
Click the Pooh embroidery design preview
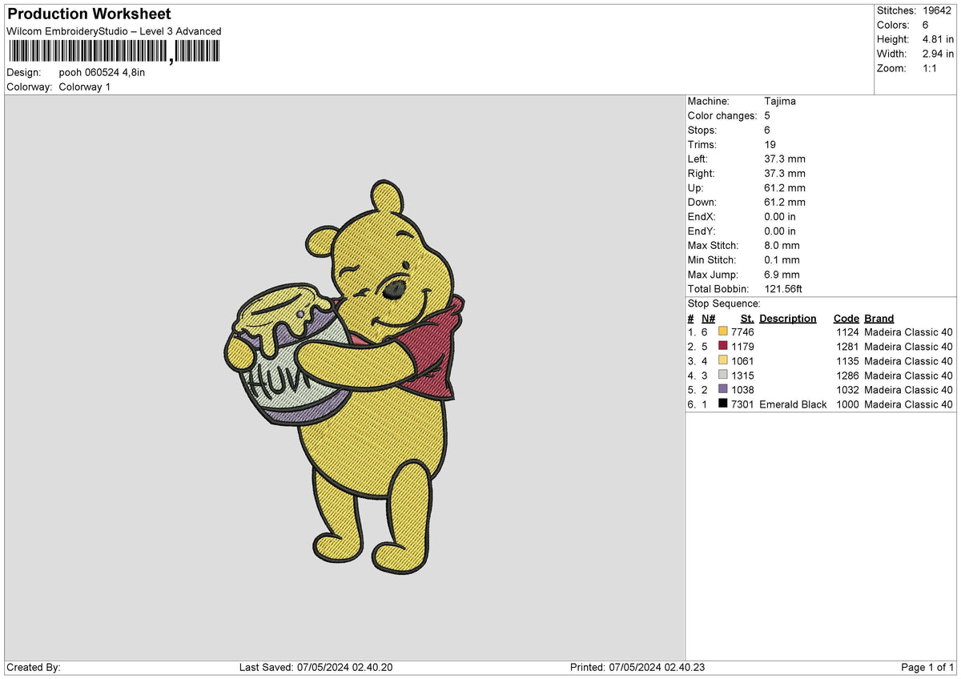click(x=344, y=377)
